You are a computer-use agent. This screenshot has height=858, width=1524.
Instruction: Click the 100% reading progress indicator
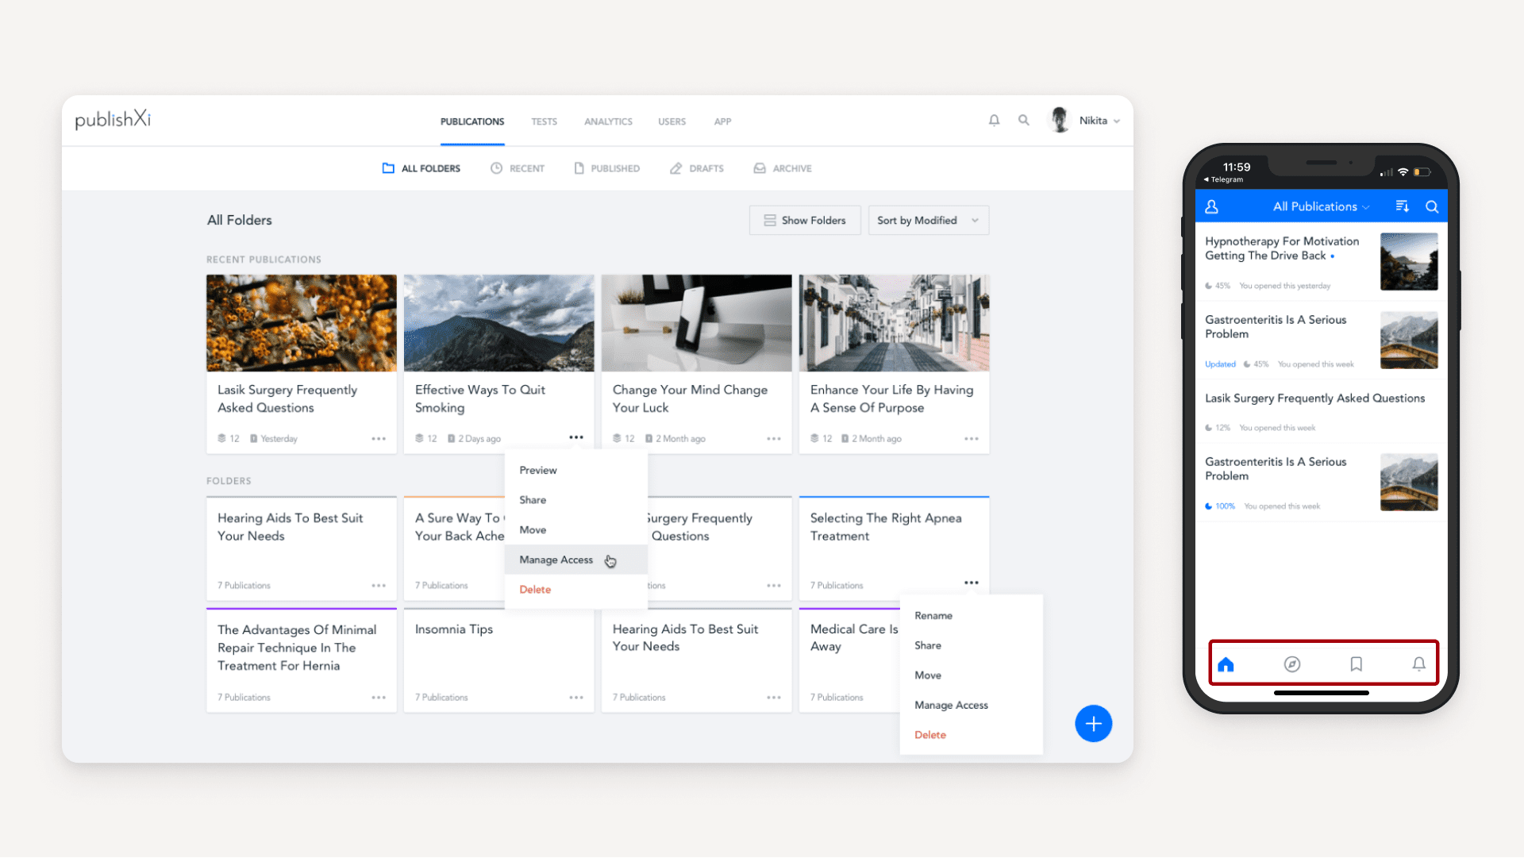1219,506
